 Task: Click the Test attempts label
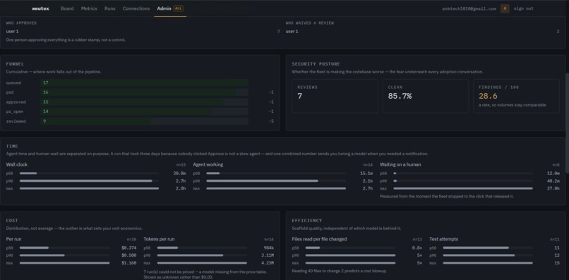(443, 239)
